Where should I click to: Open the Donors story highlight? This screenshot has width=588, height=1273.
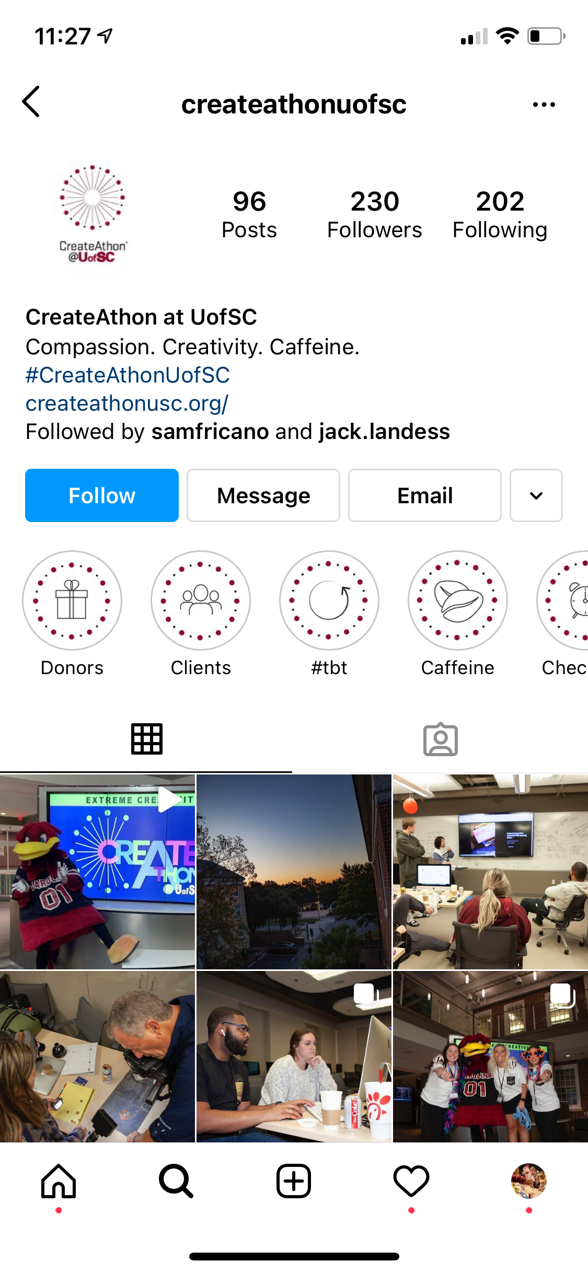pos(72,600)
